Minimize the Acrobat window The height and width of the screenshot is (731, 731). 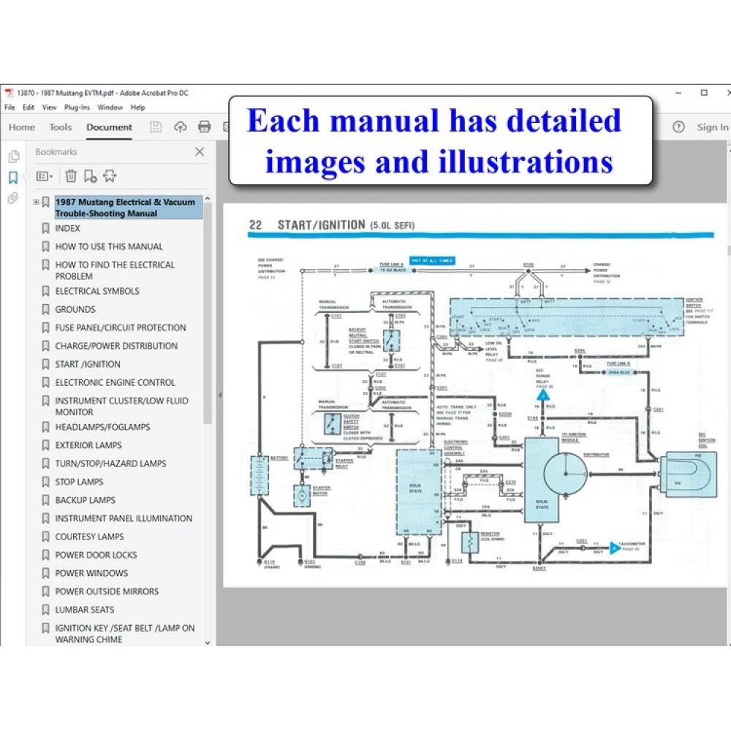[x=679, y=93]
